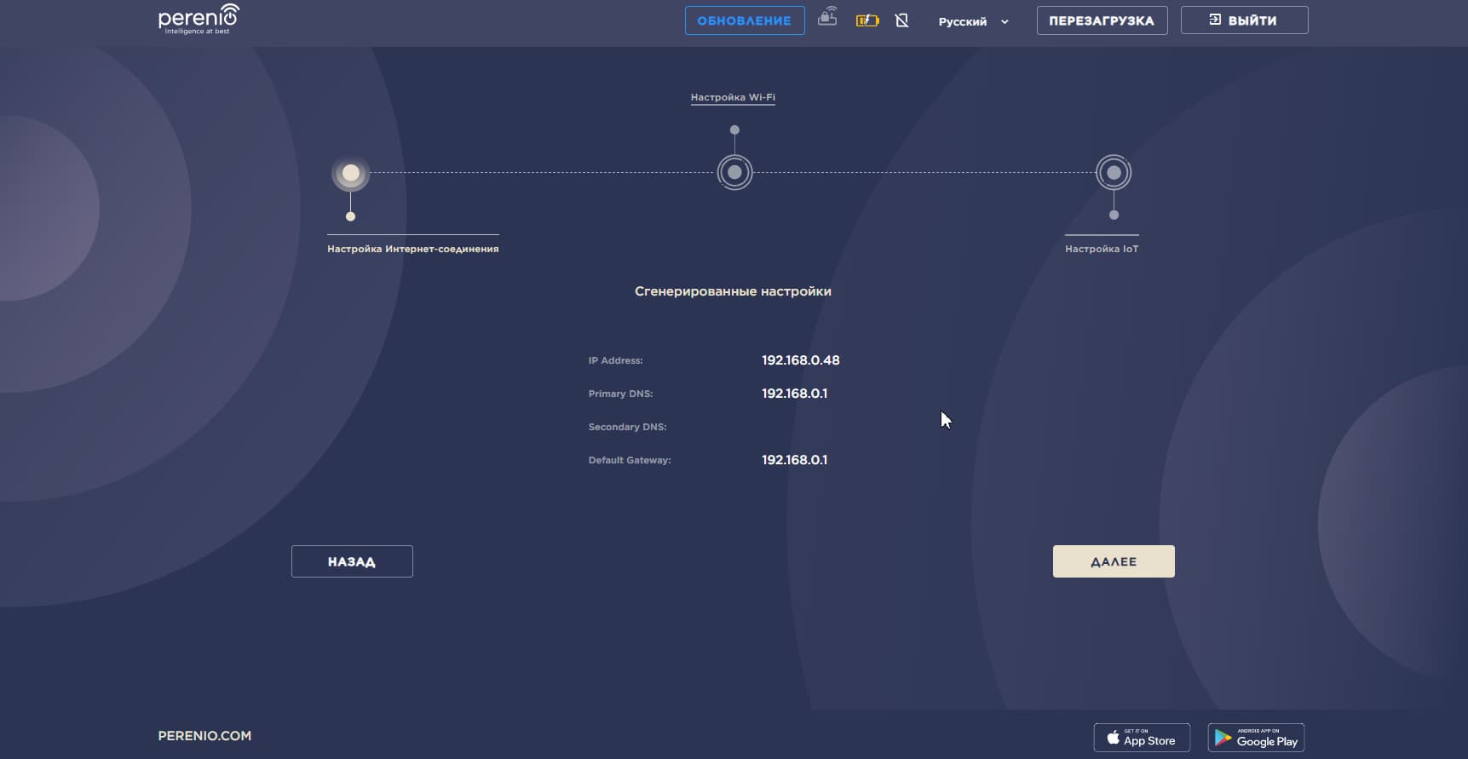Click the ОБНОВЛЕНИЕ update button

pyautogui.click(x=745, y=20)
